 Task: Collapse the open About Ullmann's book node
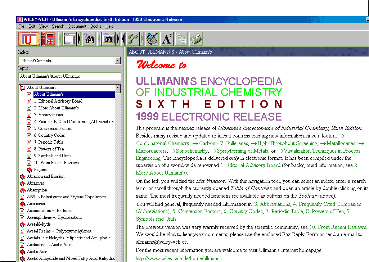click(23, 88)
